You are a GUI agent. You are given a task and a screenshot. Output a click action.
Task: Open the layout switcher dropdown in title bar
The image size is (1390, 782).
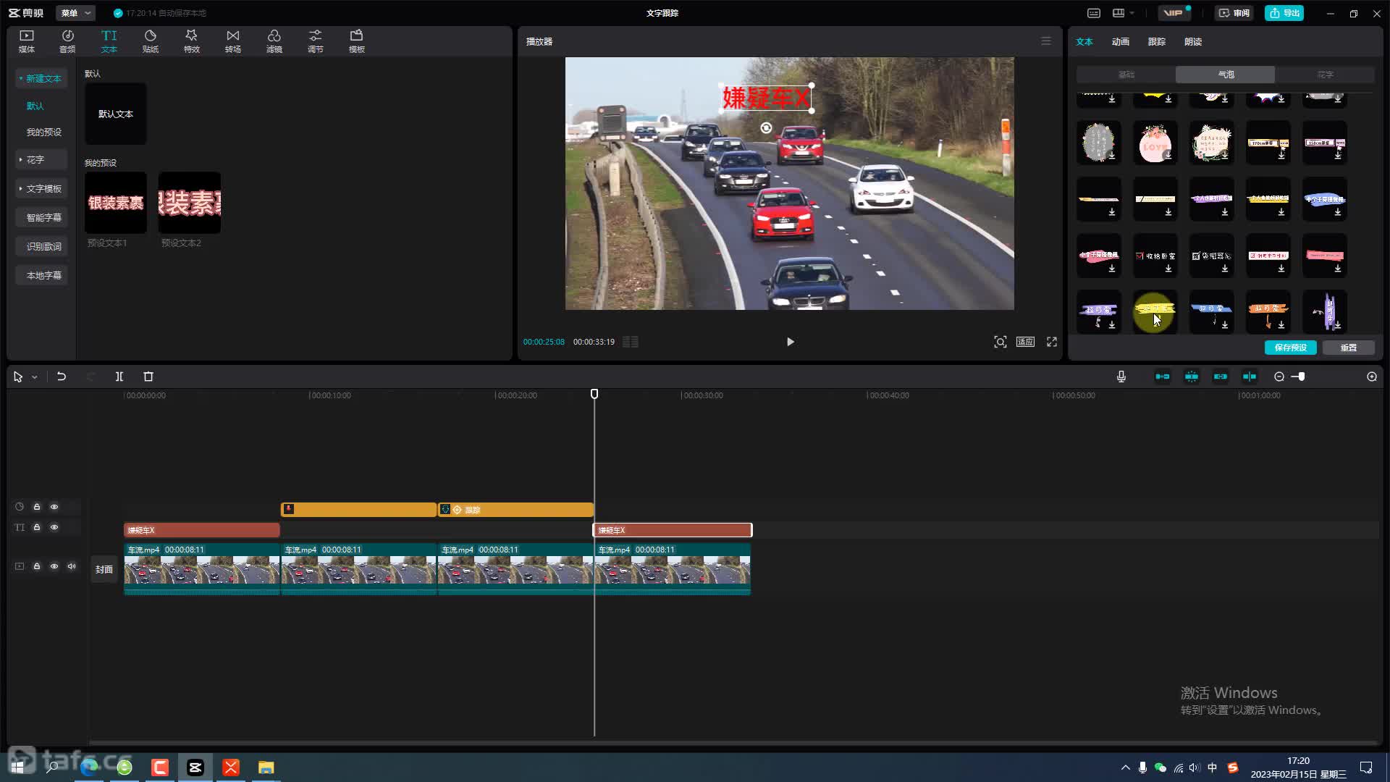pyautogui.click(x=1124, y=13)
